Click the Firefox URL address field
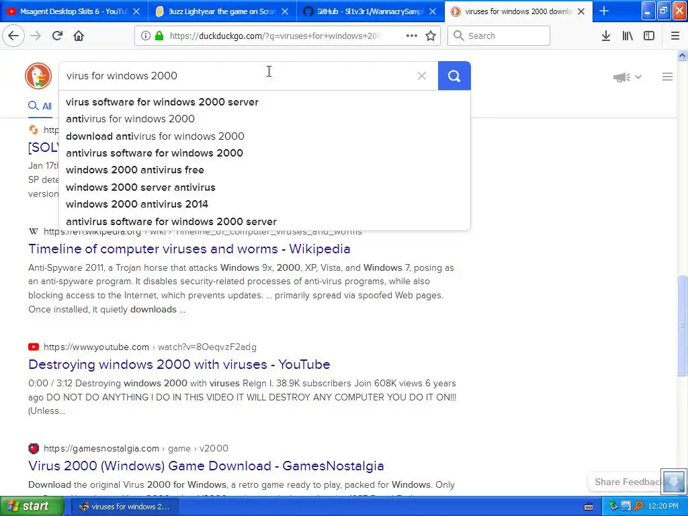The height and width of the screenshot is (516, 688). click(275, 36)
